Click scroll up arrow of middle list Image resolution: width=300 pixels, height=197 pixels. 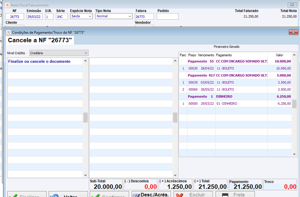pyautogui.click(x=175, y=61)
